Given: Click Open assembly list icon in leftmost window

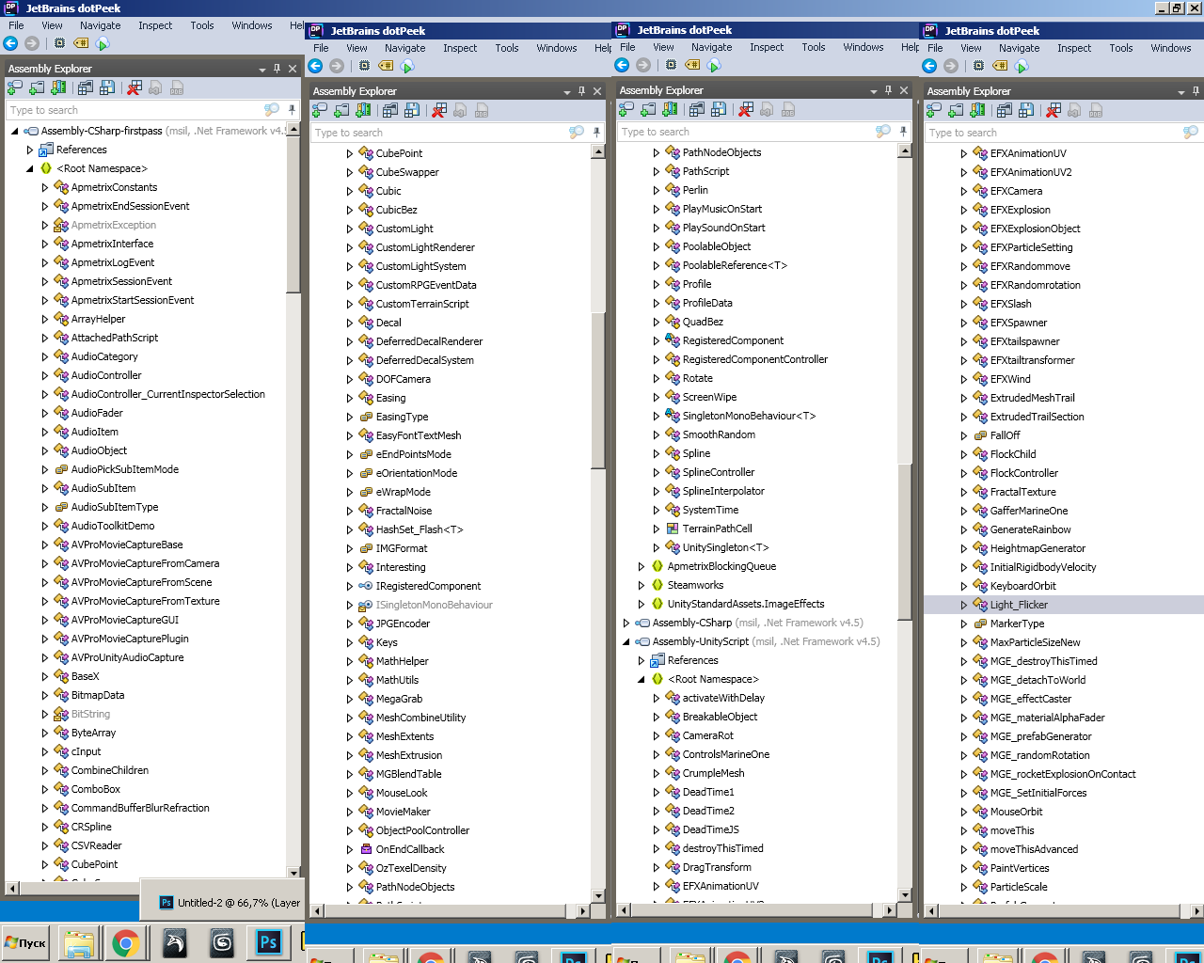Looking at the screenshot, I should click(x=86, y=87).
